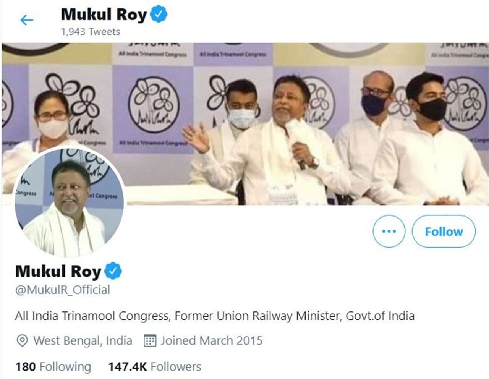Follow the Mukul Roy account
The height and width of the screenshot is (379, 489).
[x=444, y=231]
